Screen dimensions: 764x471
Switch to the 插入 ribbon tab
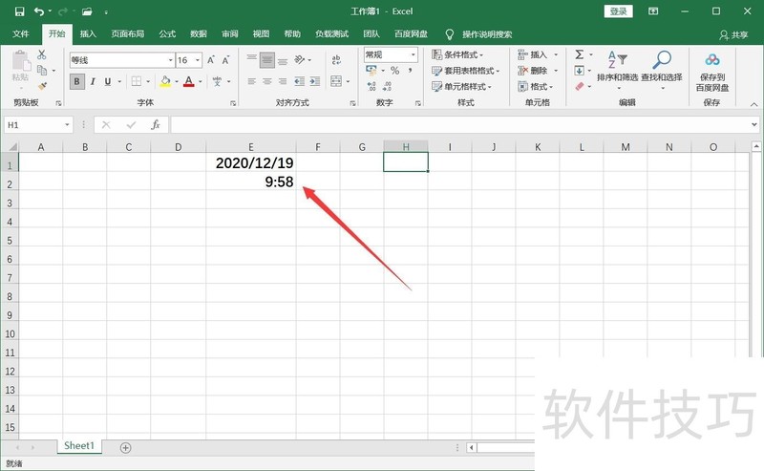click(x=88, y=34)
